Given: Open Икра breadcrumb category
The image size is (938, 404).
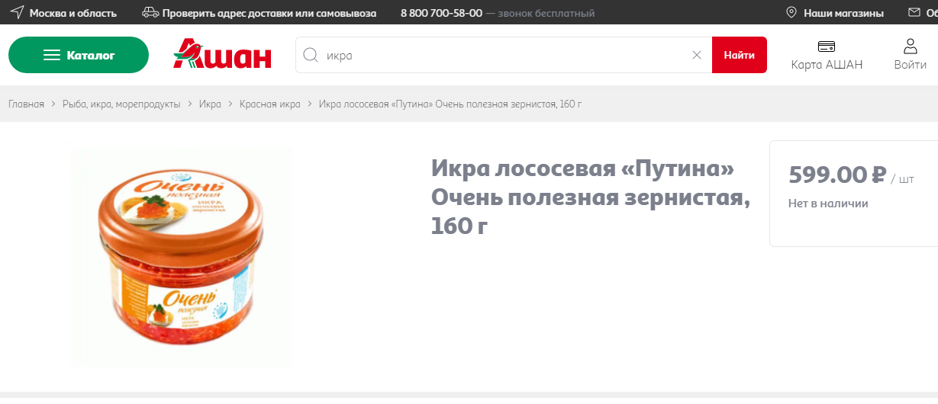Looking at the screenshot, I should click(x=210, y=104).
